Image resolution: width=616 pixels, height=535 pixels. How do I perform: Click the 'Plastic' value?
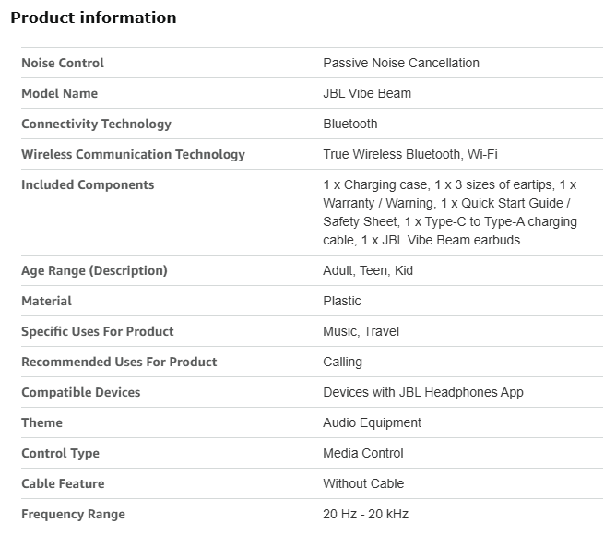coord(342,301)
